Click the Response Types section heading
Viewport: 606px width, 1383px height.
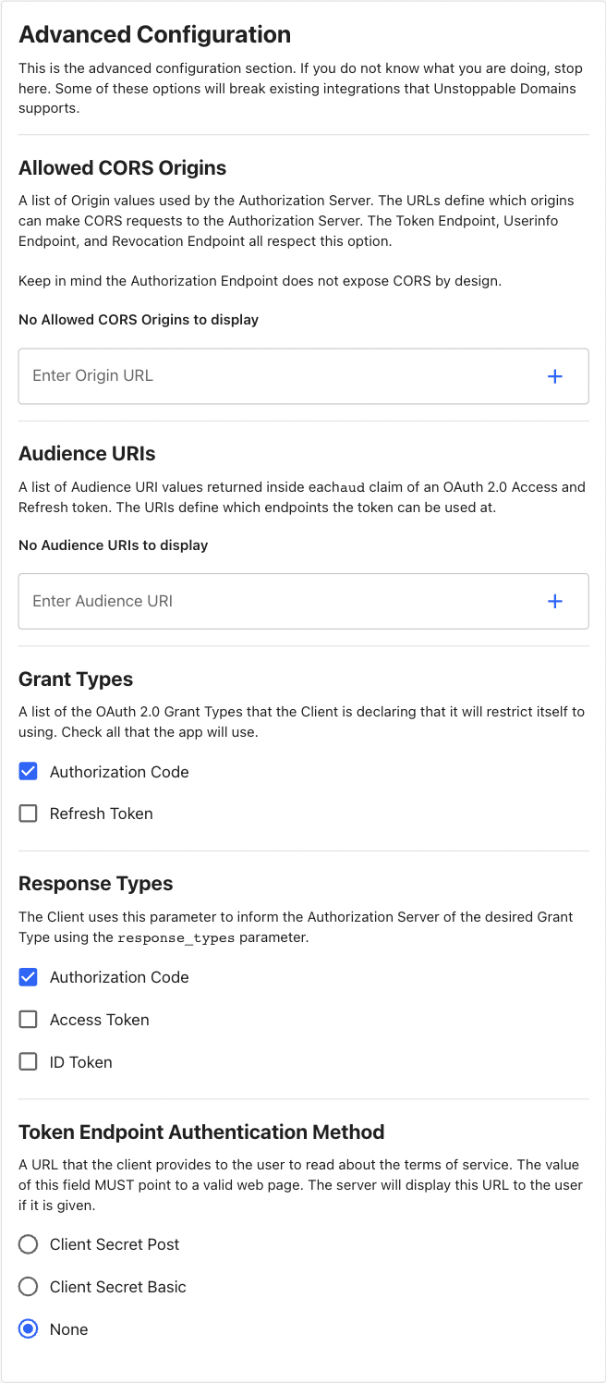click(96, 883)
